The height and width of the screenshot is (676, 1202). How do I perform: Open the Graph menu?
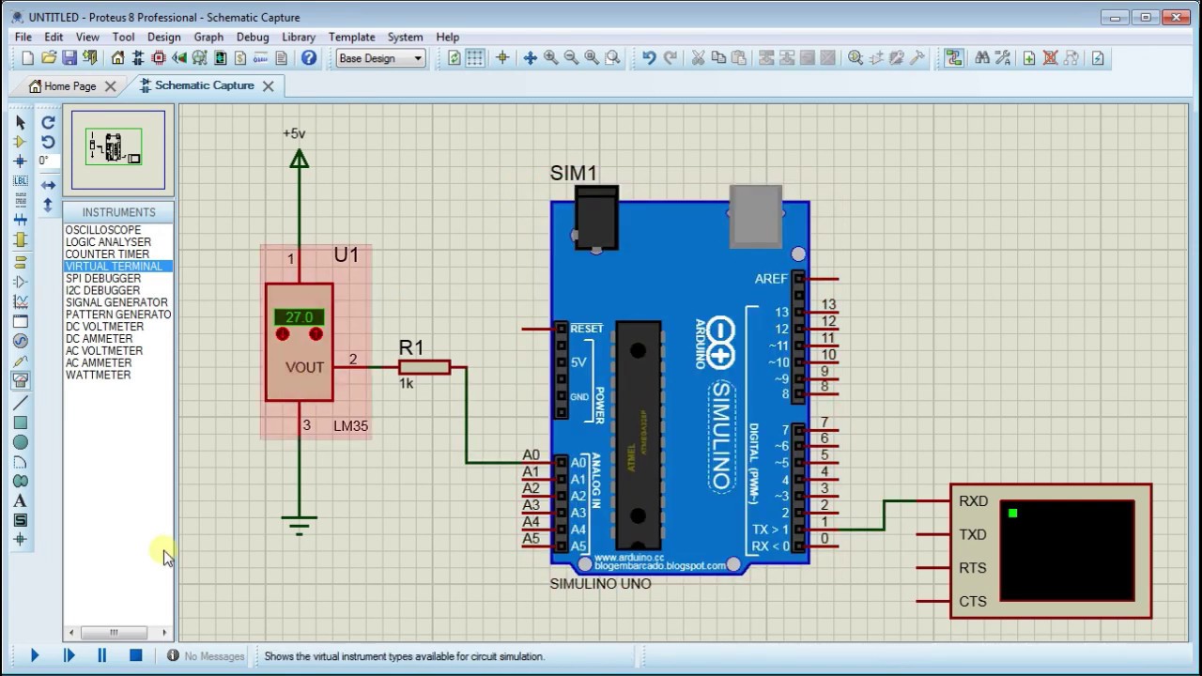tap(208, 37)
